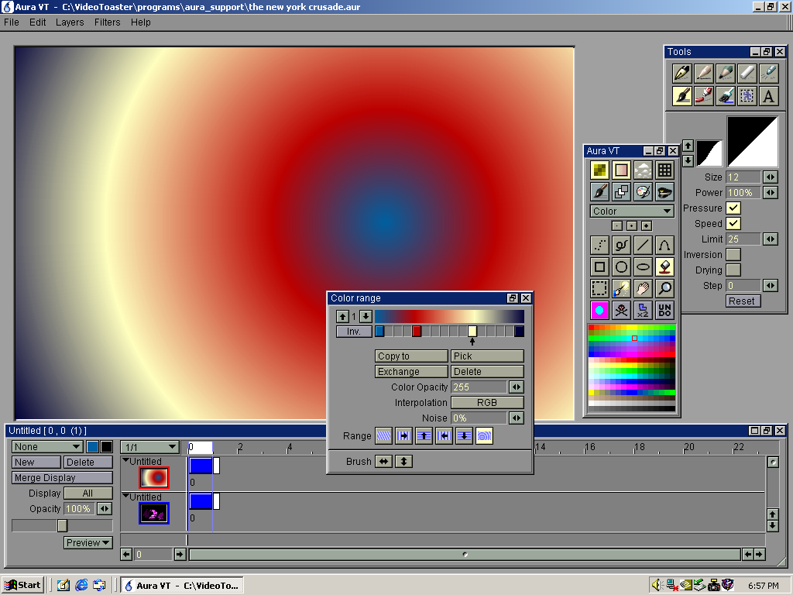Select the rectangle shape tool

tap(600, 267)
